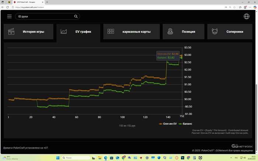Image resolution: width=258 pixels, height=161 pixels.
Task: Open Microsoft Store from the taskbar
Action: pyautogui.click(x=112, y=158)
